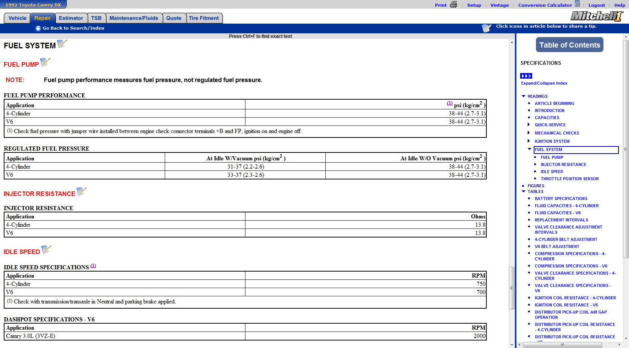Collapse the TABLES section in index
The width and height of the screenshot is (629, 348).
tap(524, 191)
